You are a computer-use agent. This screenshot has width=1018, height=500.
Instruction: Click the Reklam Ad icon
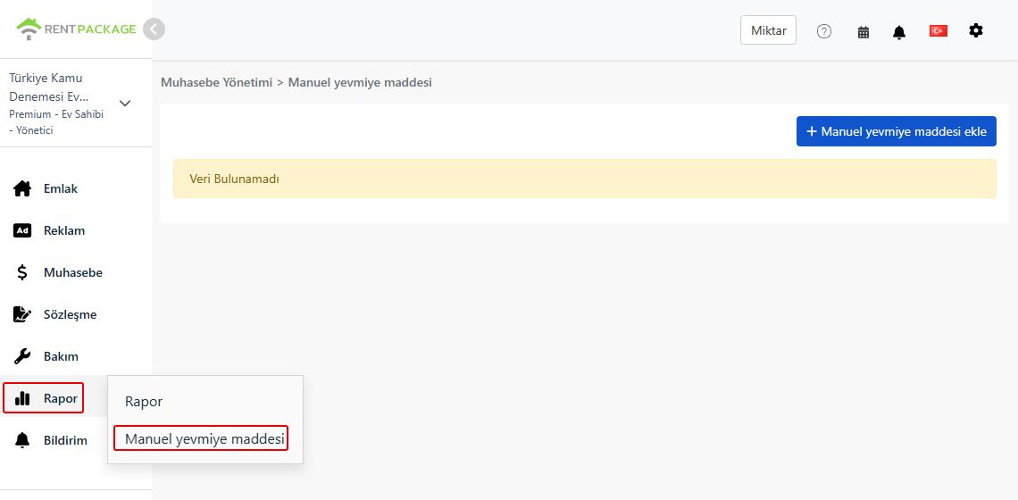pos(22,230)
